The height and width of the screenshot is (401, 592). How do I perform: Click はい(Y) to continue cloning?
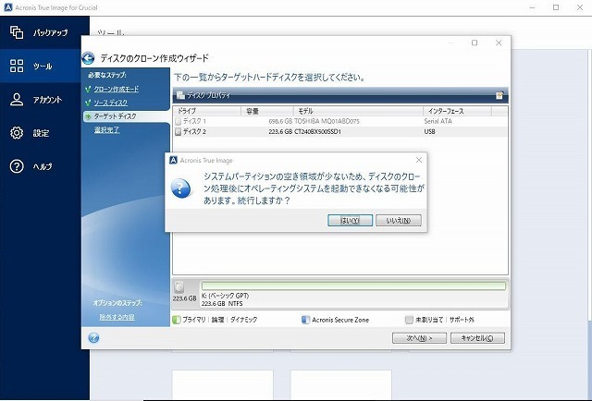click(x=350, y=220)
